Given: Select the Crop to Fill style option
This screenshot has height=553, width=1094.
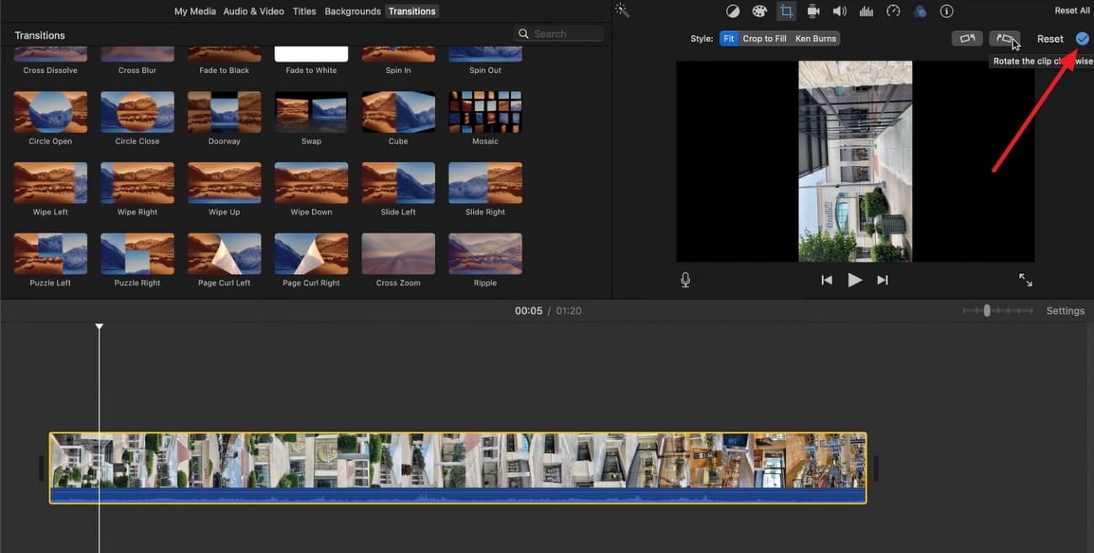Looking at the screenshot, I should (x=765, y=38).
